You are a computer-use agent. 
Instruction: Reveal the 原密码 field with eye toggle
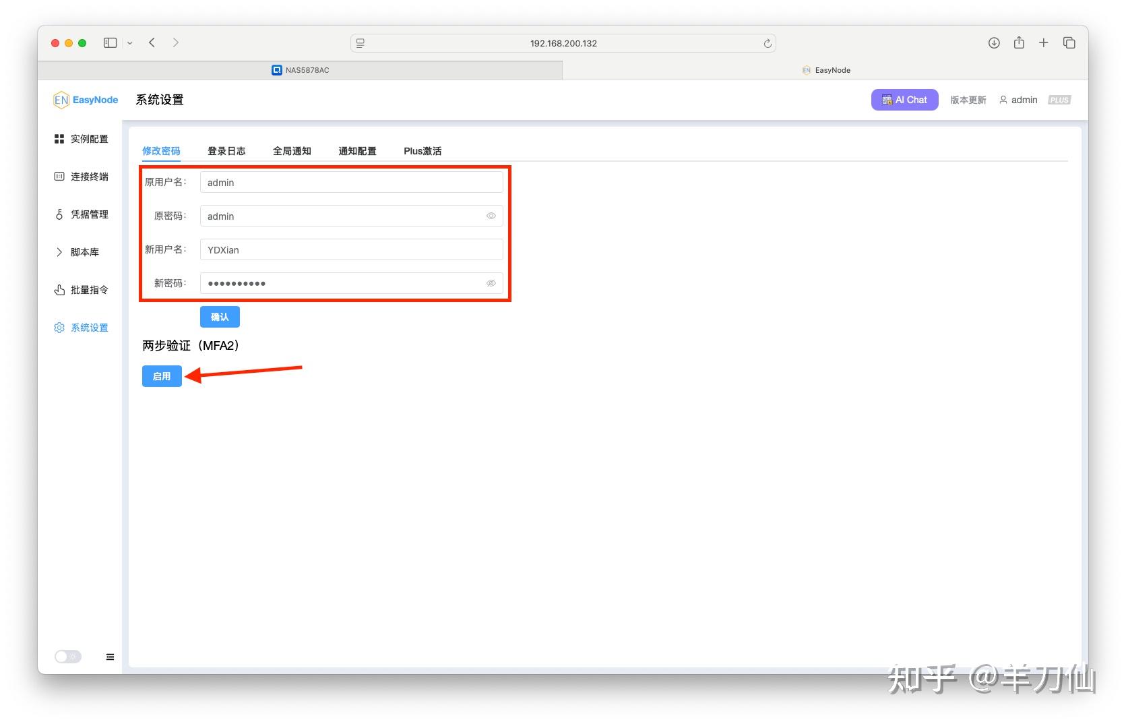click(x=491, y=216)
